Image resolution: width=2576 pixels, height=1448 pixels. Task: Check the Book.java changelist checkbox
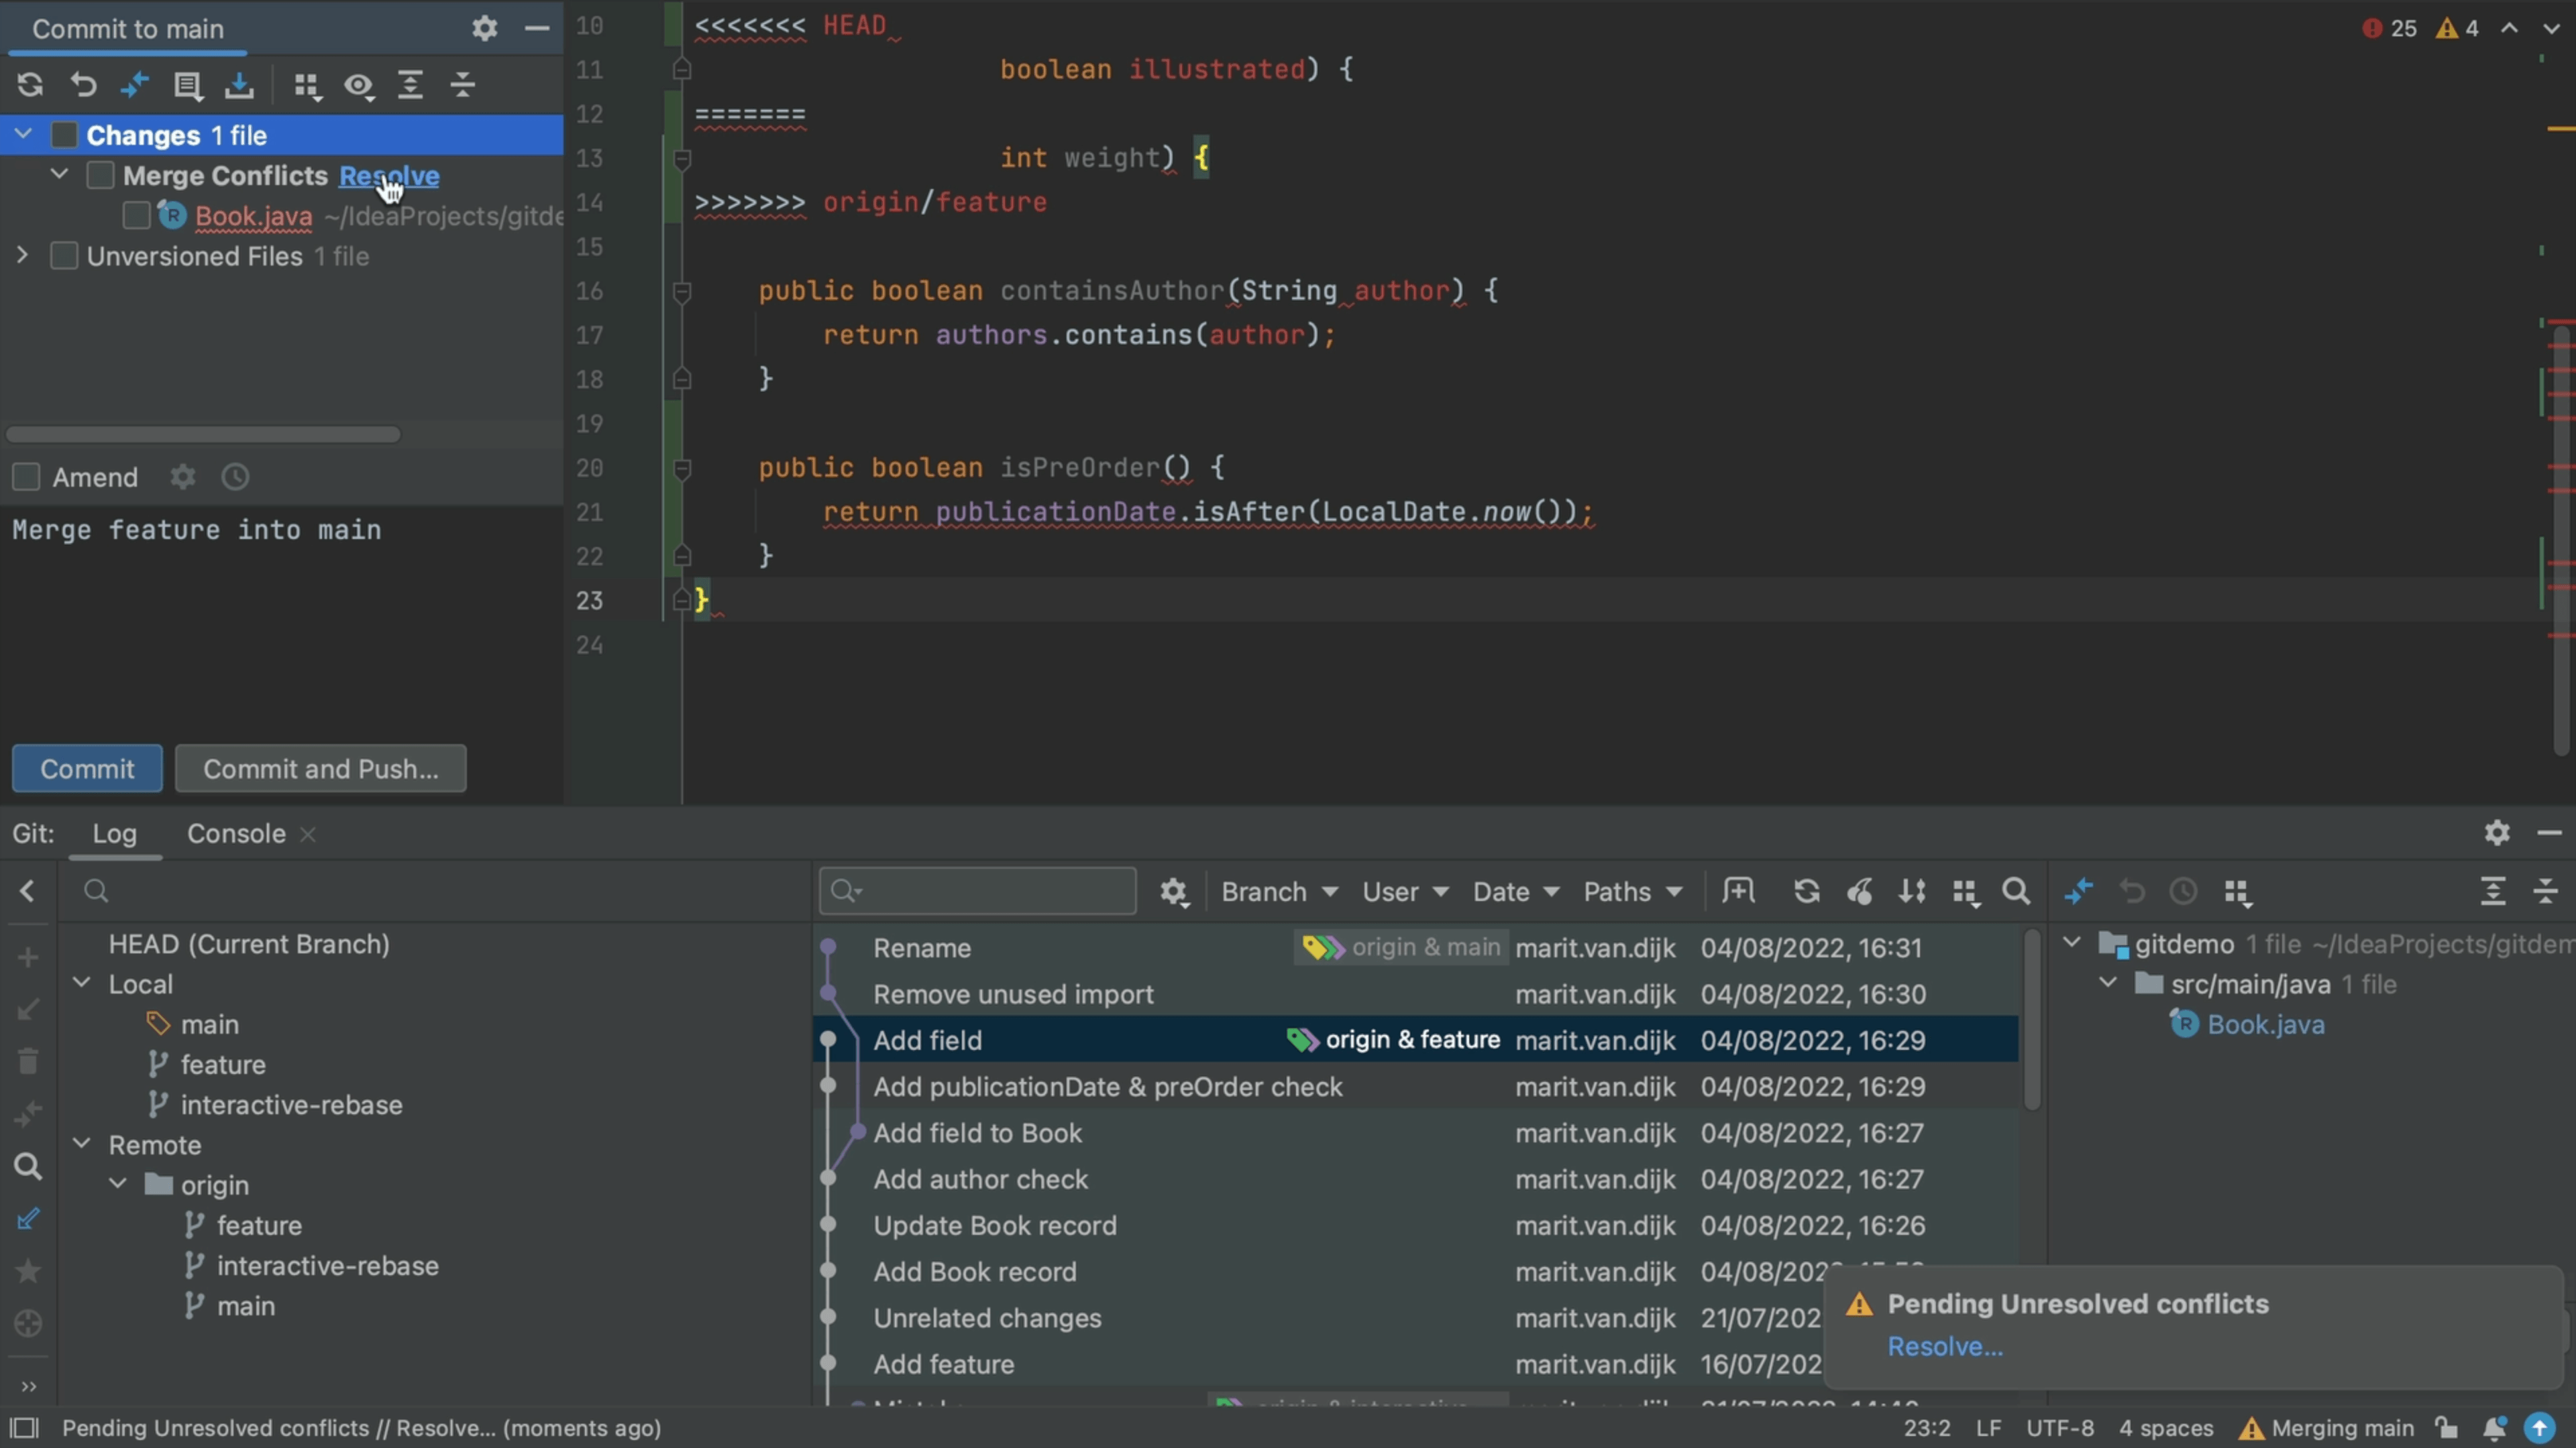[x=136, y=216]
